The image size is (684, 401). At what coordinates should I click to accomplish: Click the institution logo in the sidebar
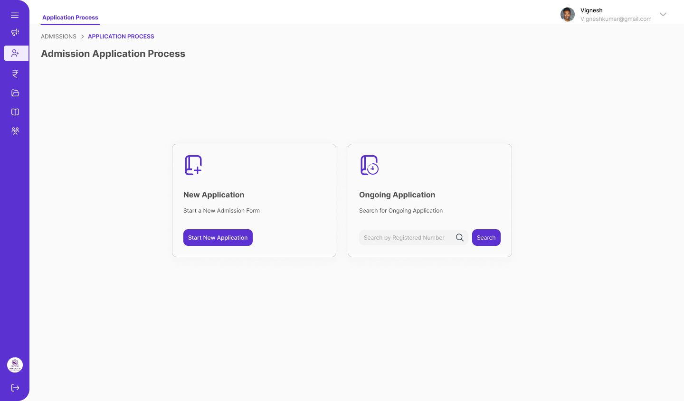pyautogui.click(x=15, y=365)
